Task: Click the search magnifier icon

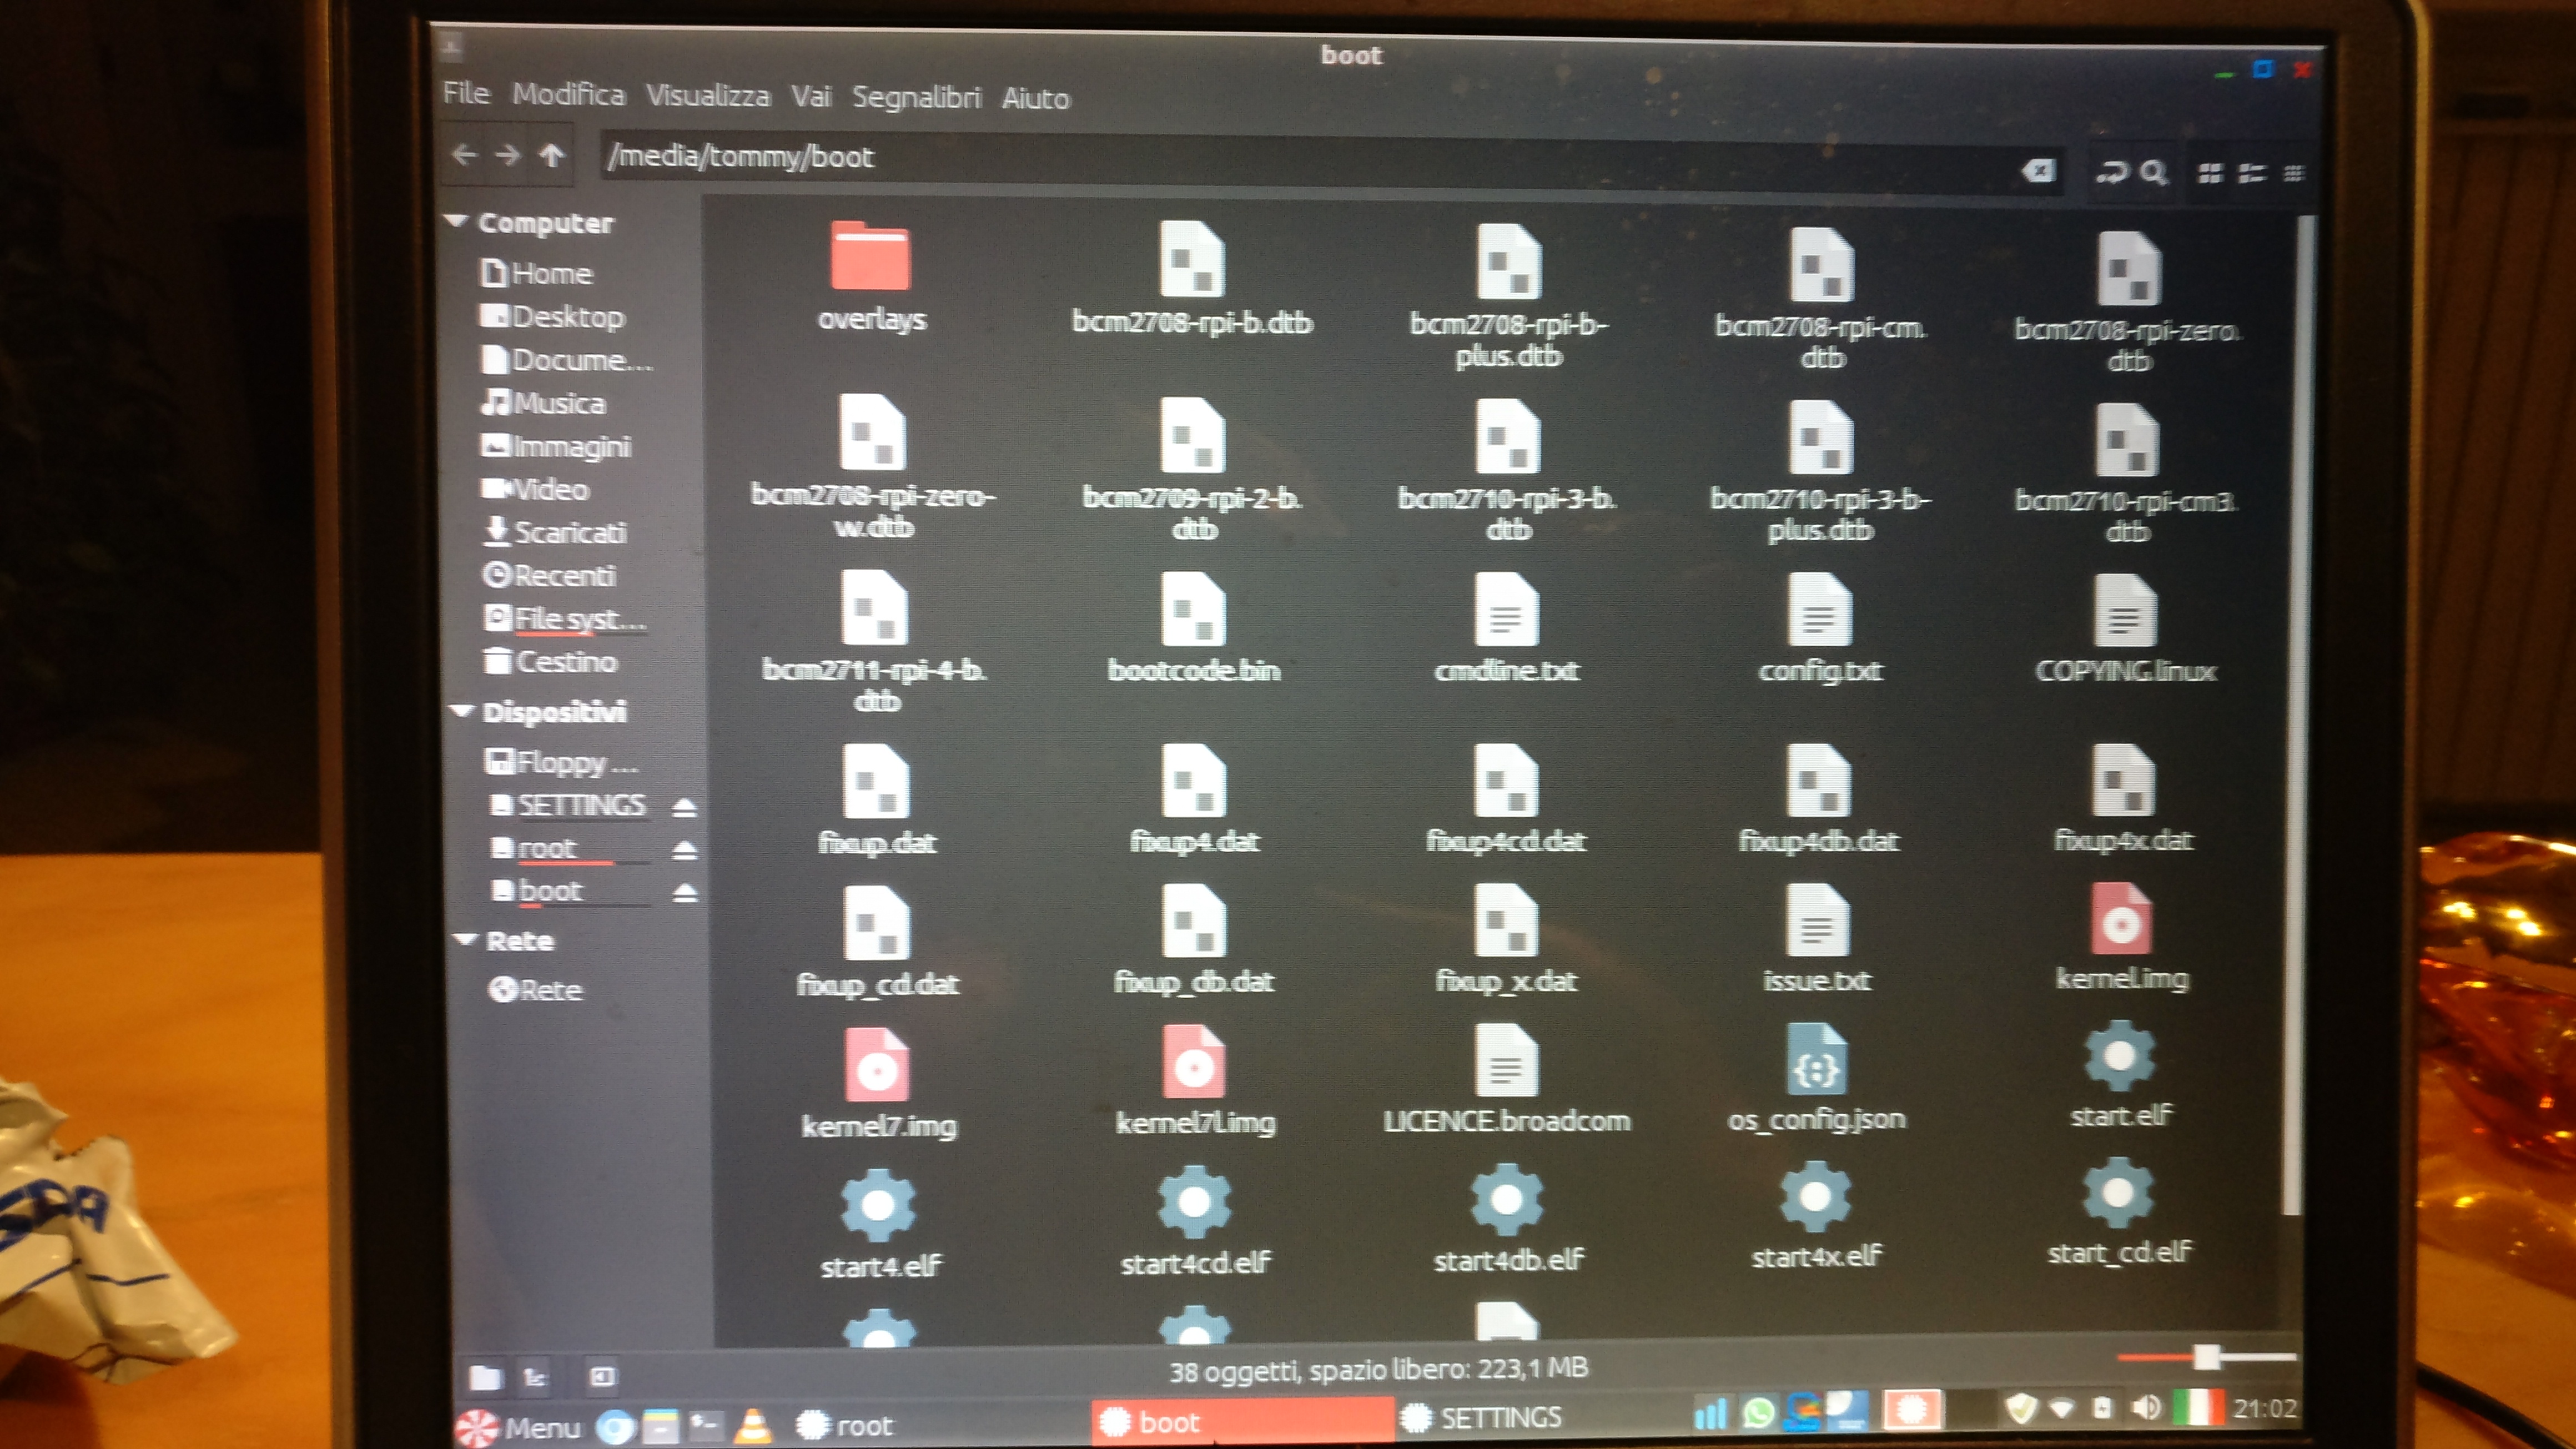Action: tap(2153, 173)
